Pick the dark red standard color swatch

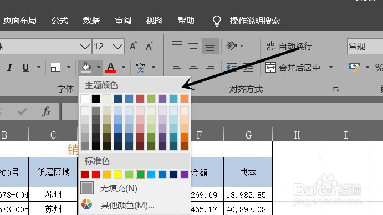click(x=85, y=175)
